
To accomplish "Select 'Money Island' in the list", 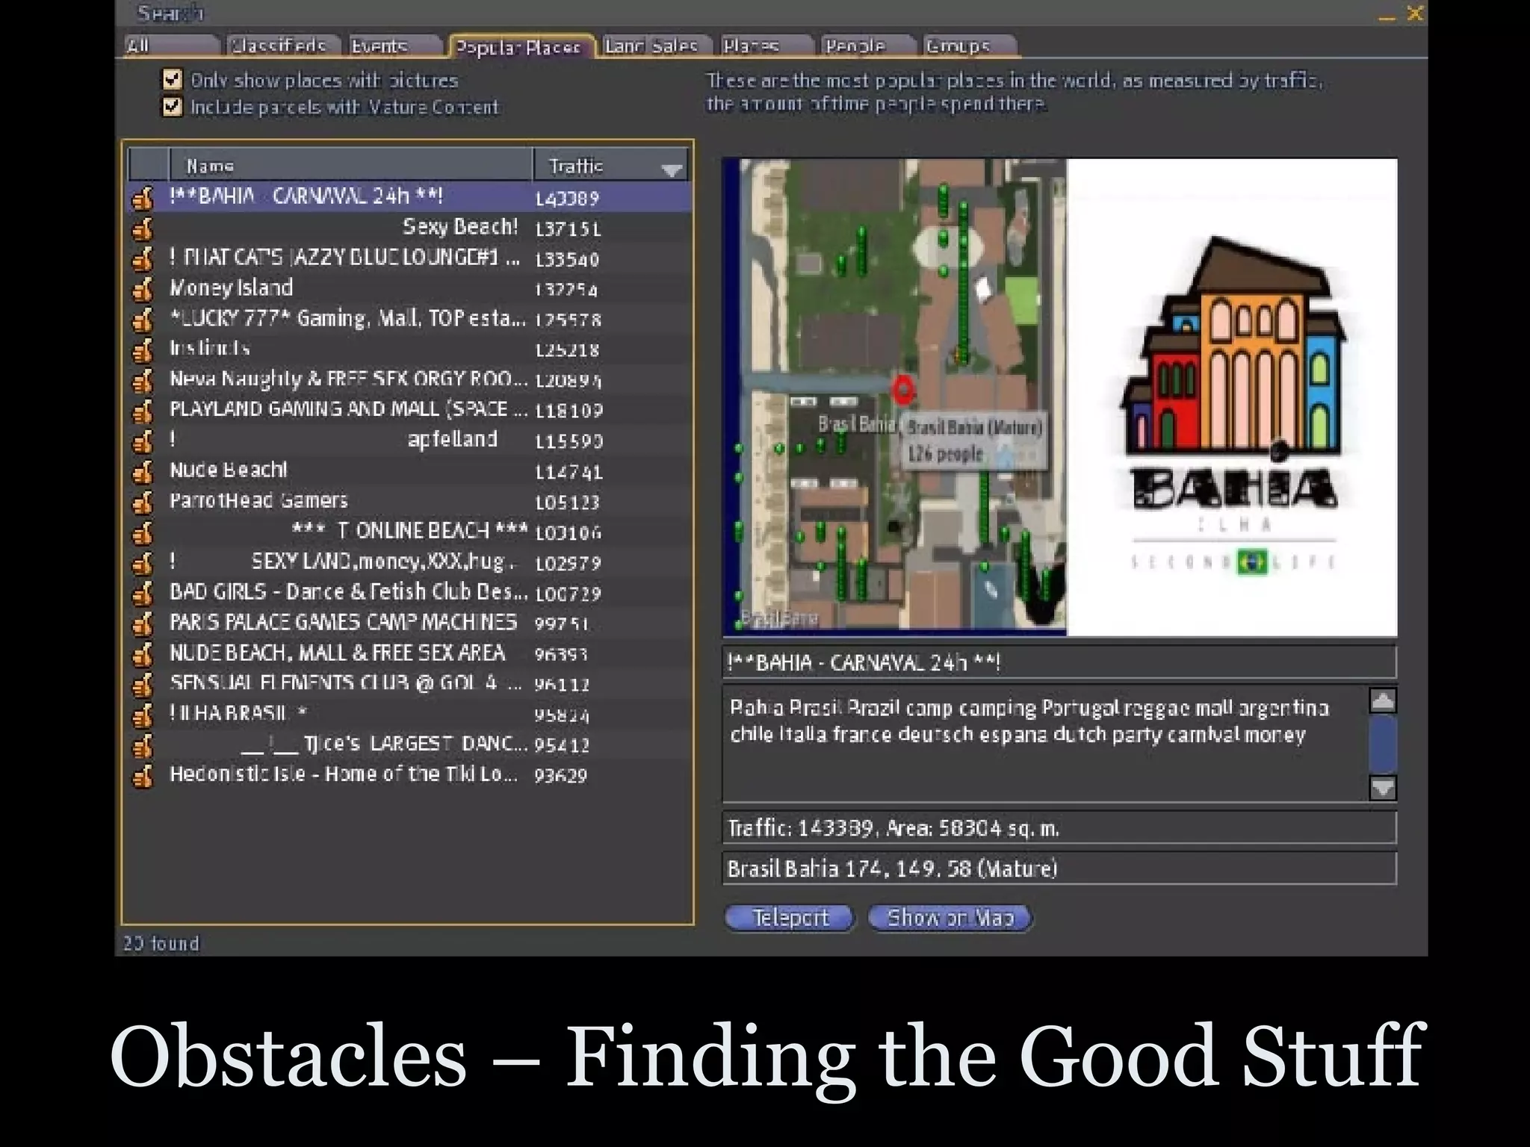I will (409, 288).
